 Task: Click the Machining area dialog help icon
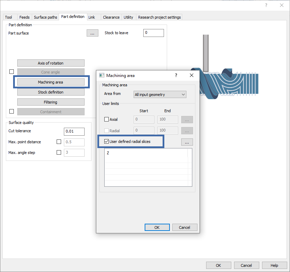coord(176,75)
